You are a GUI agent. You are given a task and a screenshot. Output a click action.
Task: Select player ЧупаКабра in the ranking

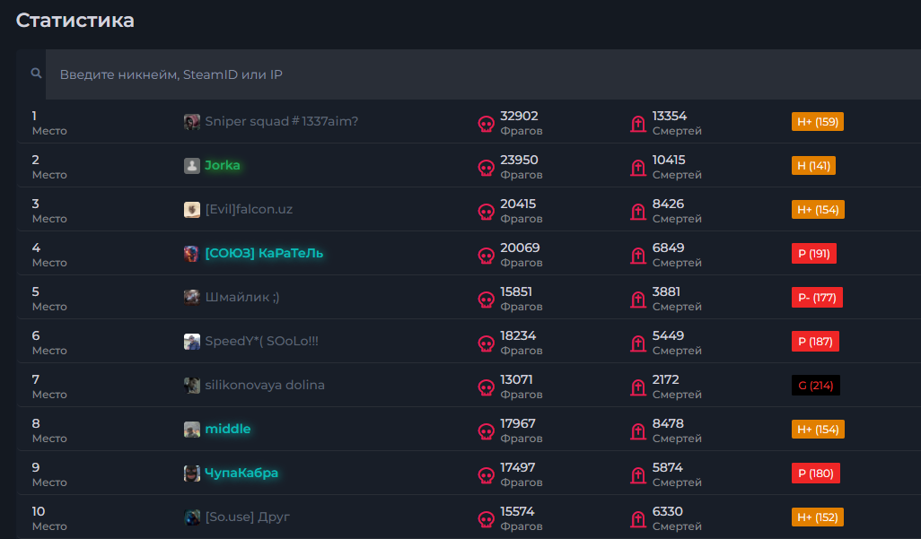point(241,474)
